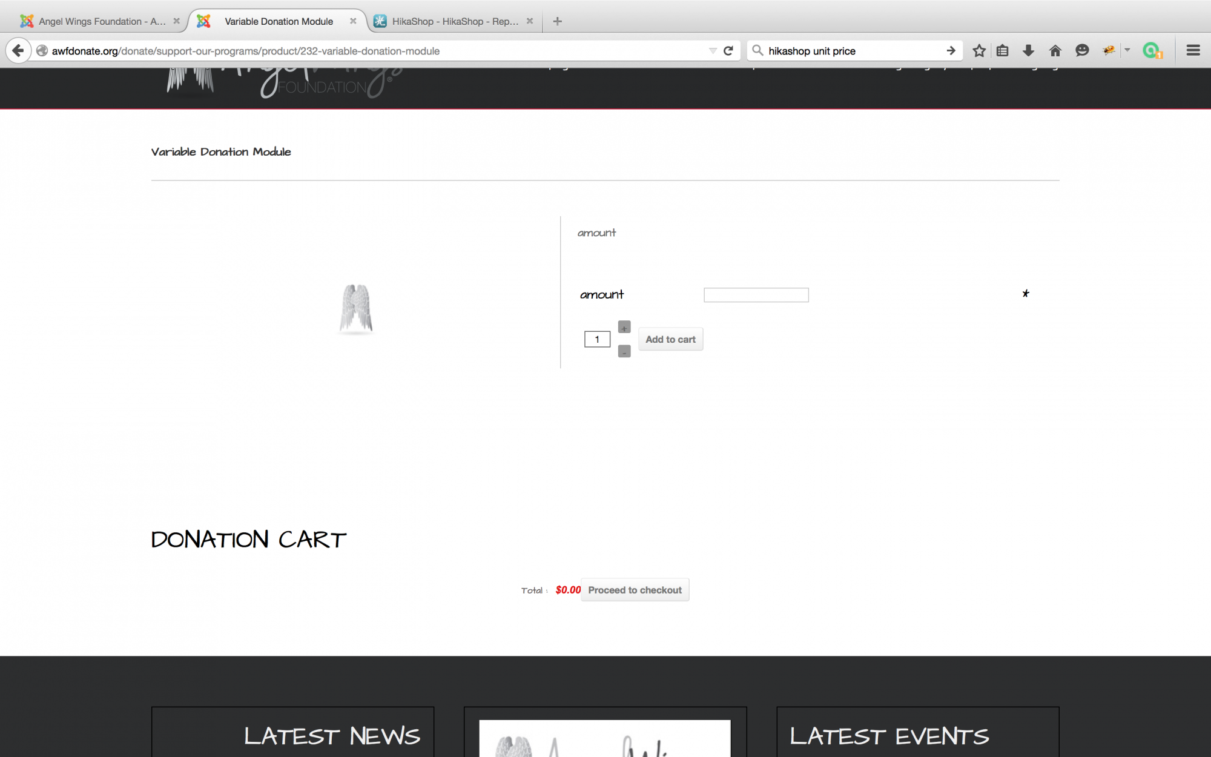Open the downloads arrow icon
The image size is (1211, 757).
(x=1029, y=51)
